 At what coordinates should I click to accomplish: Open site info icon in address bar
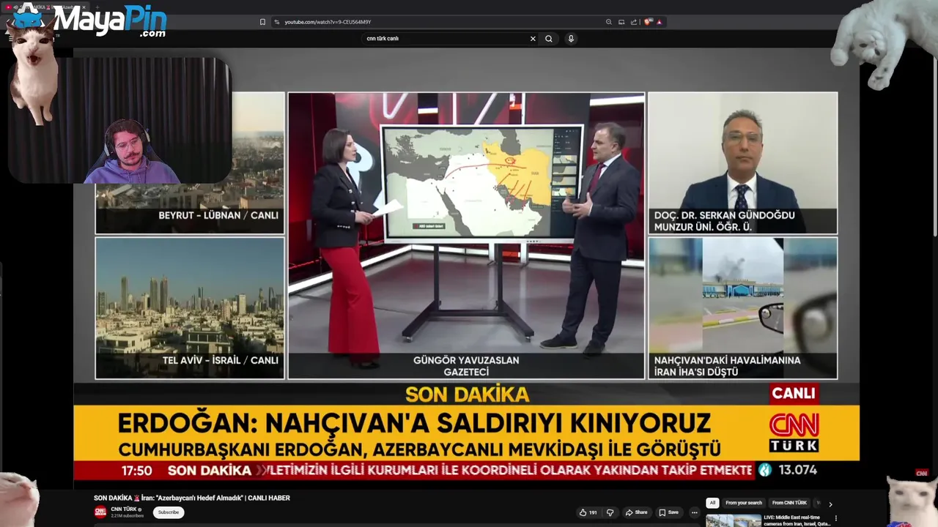pyautogui.click(x=277, y=22)
